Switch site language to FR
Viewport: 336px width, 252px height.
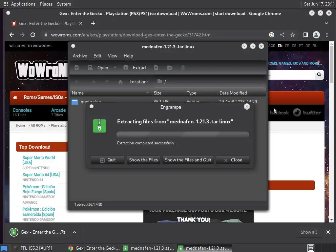[287, 46]
